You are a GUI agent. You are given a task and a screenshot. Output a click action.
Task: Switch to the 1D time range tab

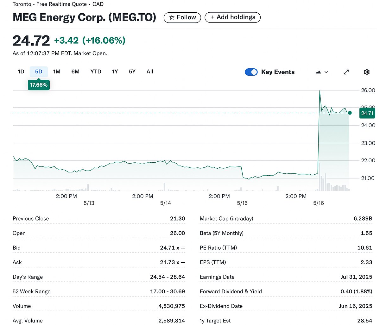point(21,72)
